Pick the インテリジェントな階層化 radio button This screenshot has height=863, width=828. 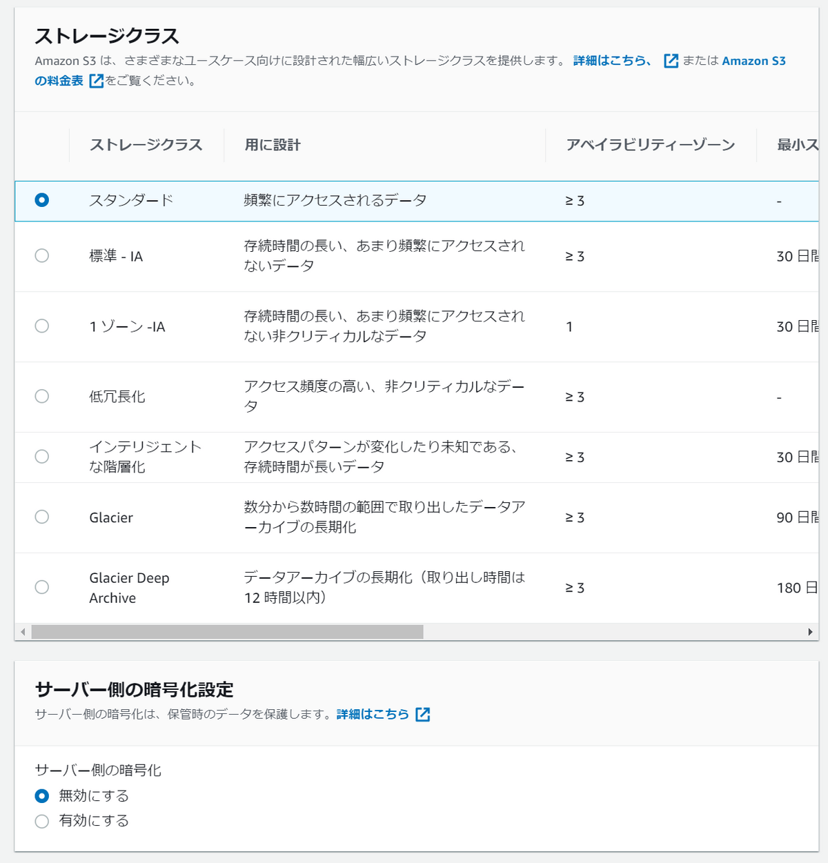pos(42,457)
